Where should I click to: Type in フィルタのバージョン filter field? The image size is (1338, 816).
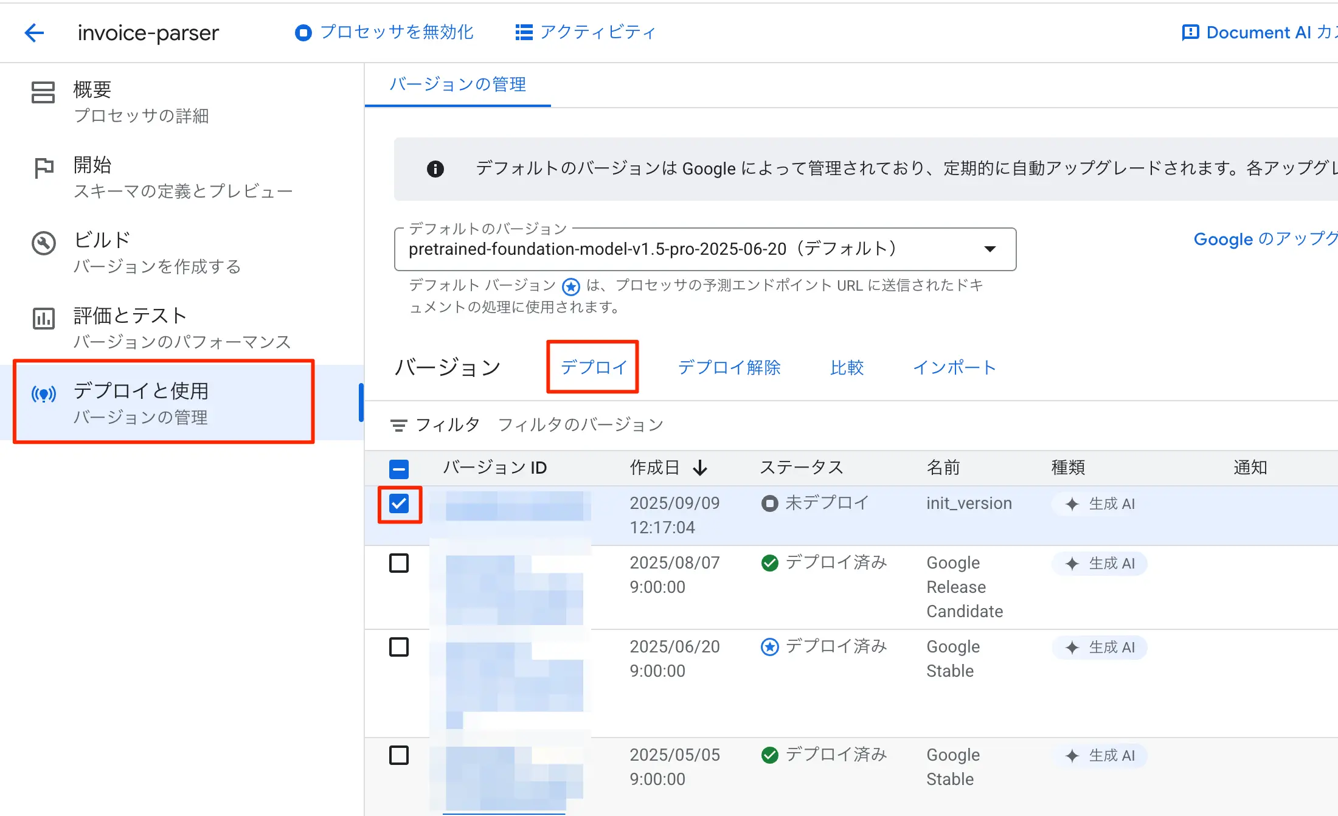[581, 425]
